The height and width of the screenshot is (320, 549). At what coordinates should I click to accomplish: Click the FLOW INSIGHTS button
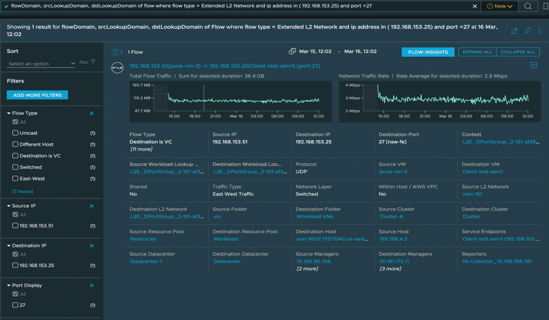click(x=428, y=52)
